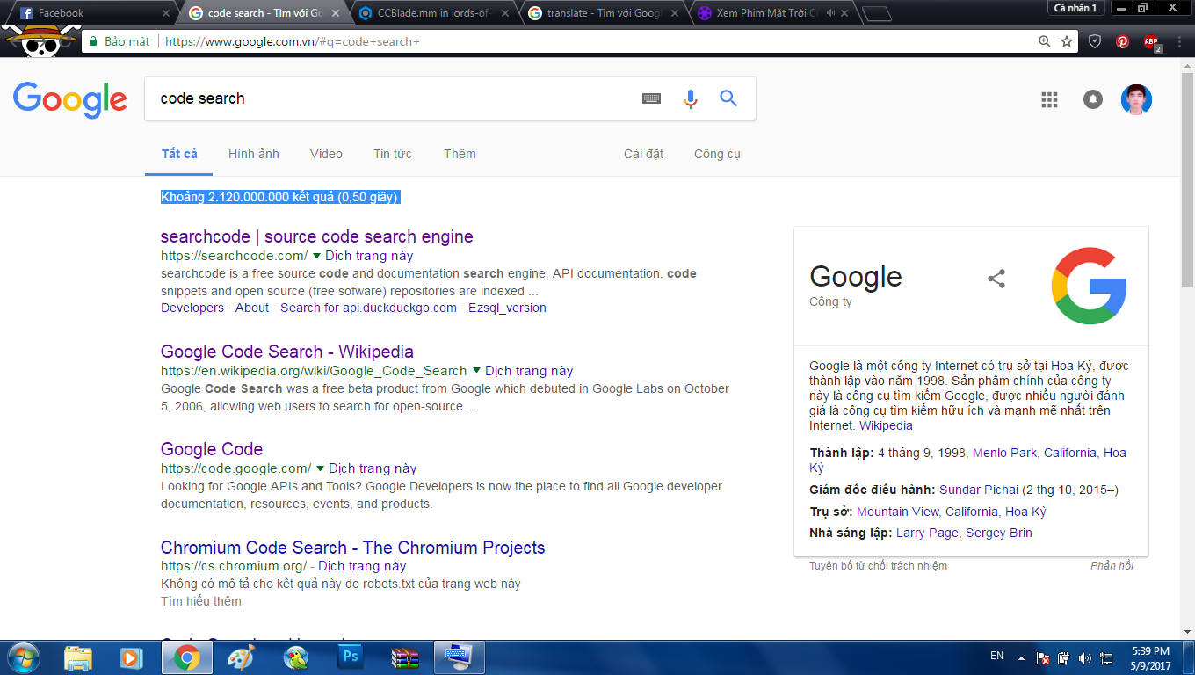Open dropdown arrow next to code.google.com
This screenshot has height=675, width=1195.
[x=320, y=468]
